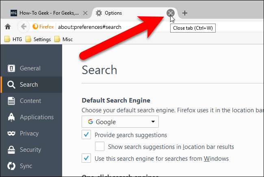Viewport: 264px width, 177px height.
Task: Expand the Google default search engine dropdown
Action: pos(120,122)
